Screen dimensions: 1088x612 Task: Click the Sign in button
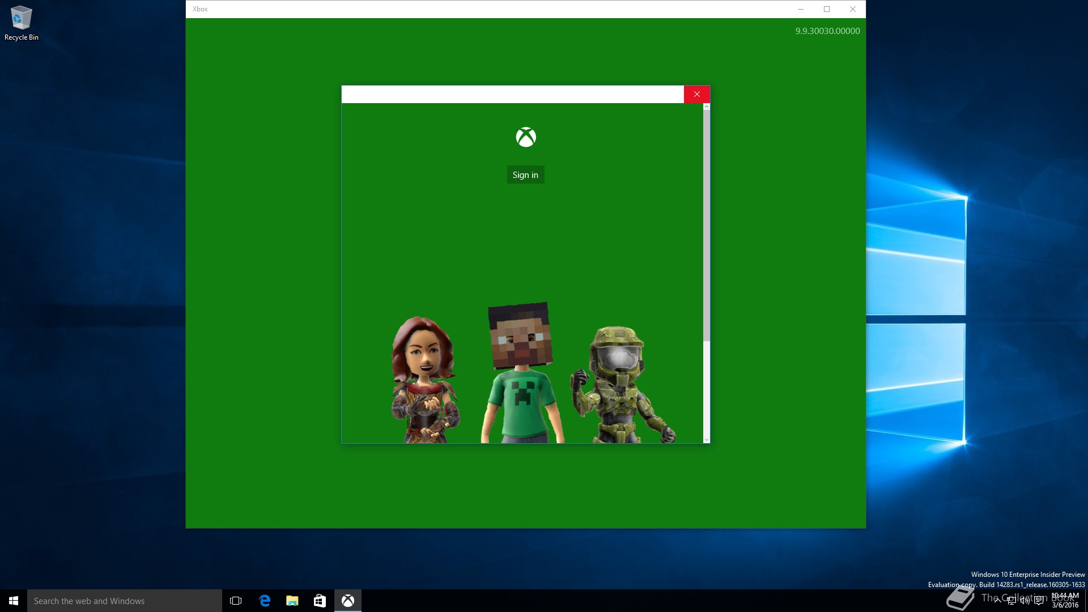click(x=525, y=175)
